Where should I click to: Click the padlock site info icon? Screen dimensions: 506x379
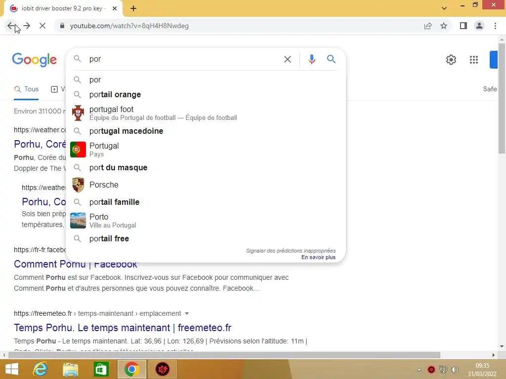pos(62,26)
